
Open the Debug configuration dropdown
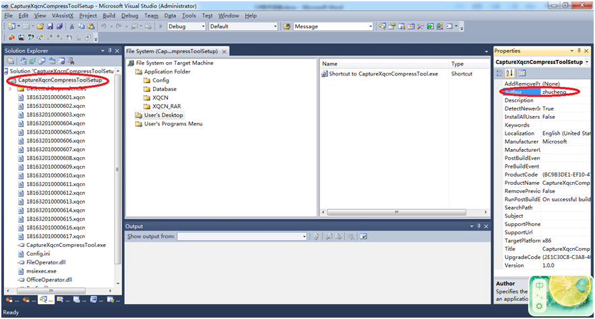pos(203,26)
